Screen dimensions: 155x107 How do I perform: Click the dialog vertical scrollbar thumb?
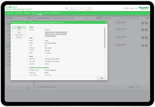[105, 38]
